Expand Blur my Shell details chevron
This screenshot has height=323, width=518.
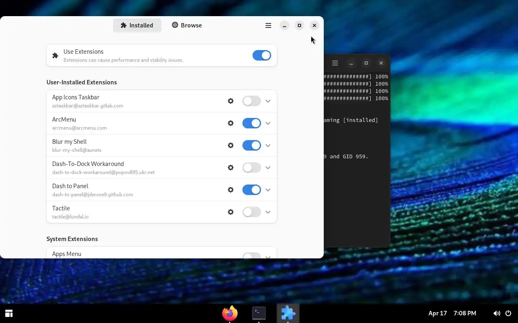[x=268, y=145]
